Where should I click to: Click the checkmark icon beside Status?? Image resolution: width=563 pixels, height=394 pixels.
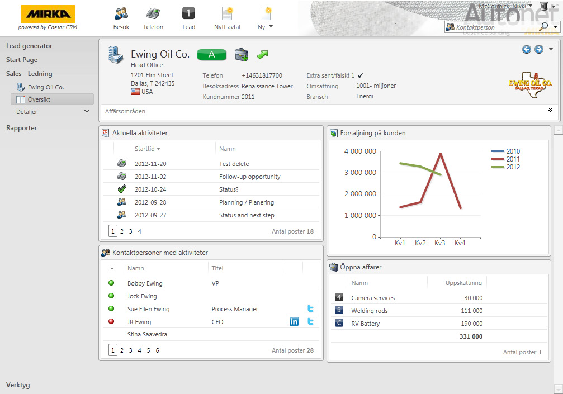[x=122, y=189]
